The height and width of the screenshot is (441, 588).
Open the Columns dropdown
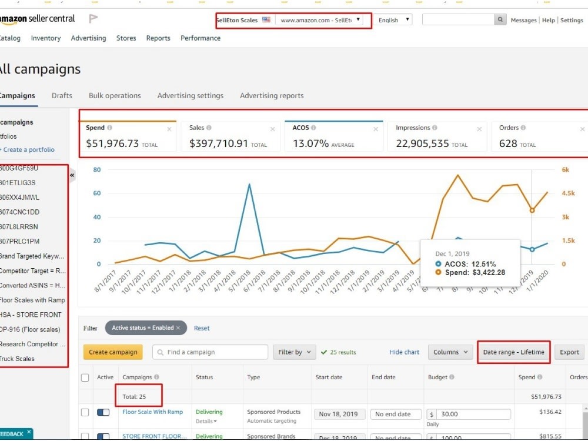450,352
